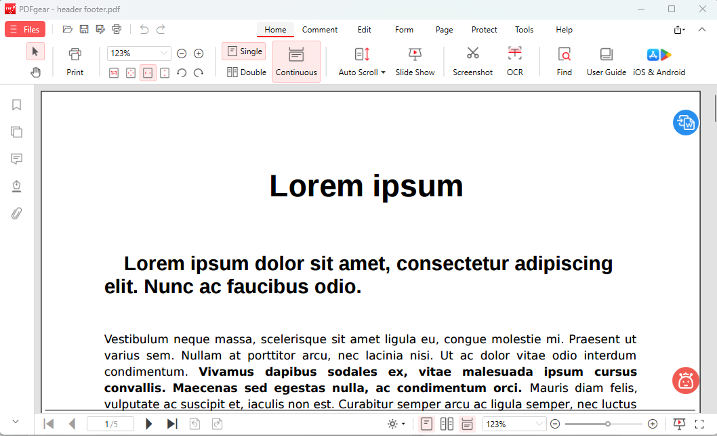Open the Tools tab
Screen dimensions: 717x436
coord(524,30)
